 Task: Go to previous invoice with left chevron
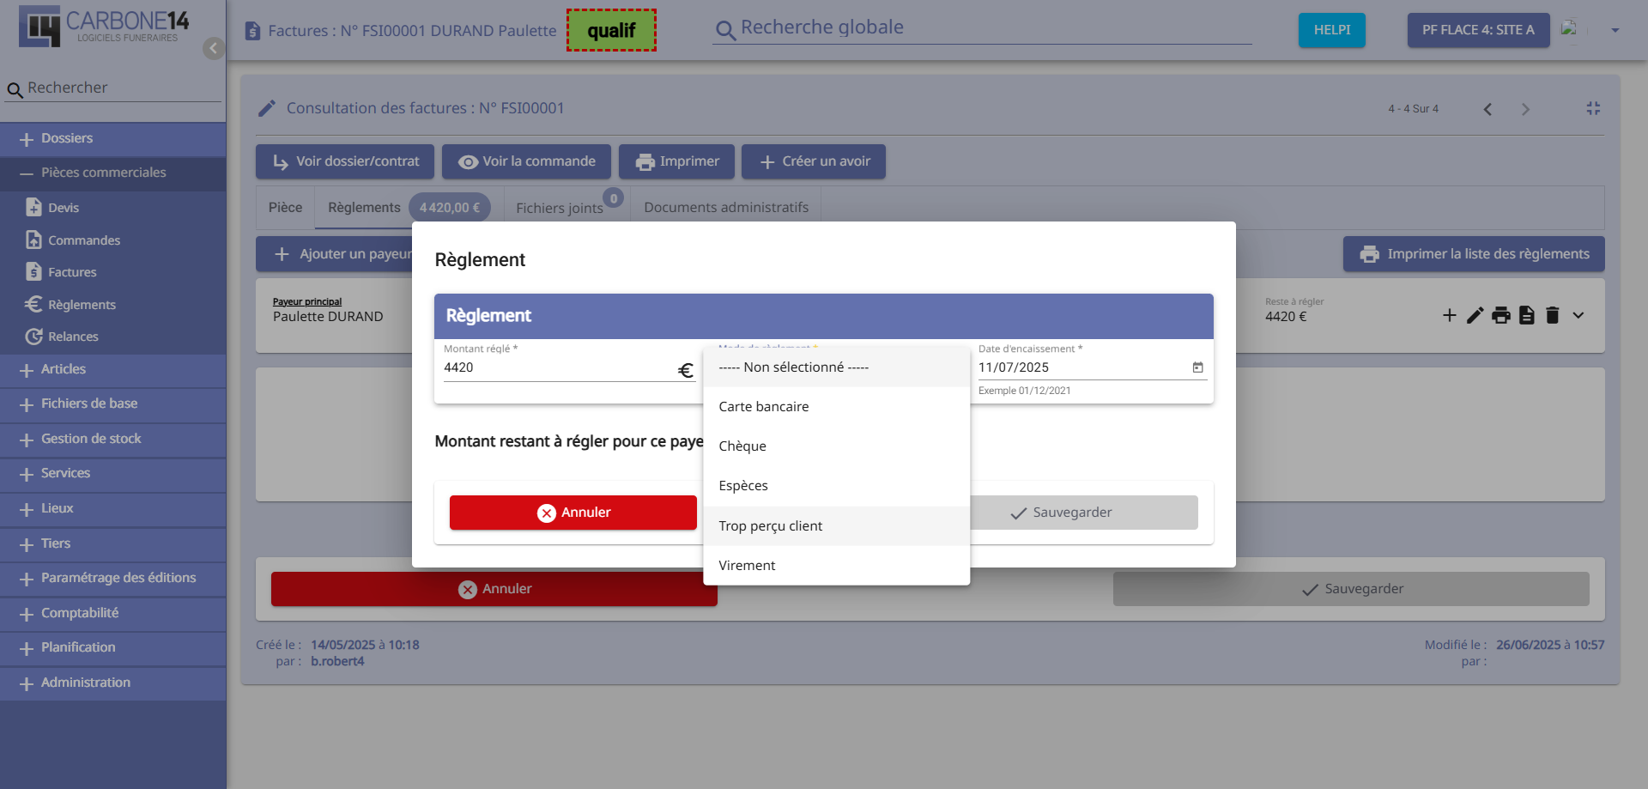(x=1487, y=109)
